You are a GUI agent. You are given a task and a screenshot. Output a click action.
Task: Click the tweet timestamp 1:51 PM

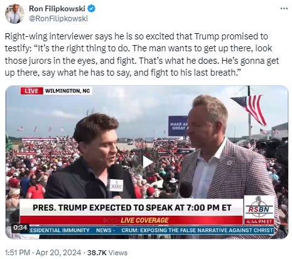(18, 253)
